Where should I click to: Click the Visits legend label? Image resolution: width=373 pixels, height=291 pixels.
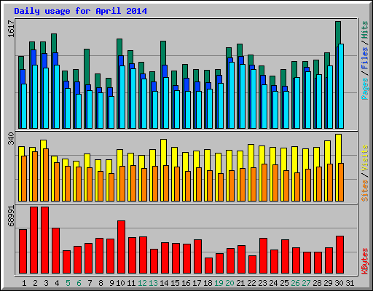point(365,159)
